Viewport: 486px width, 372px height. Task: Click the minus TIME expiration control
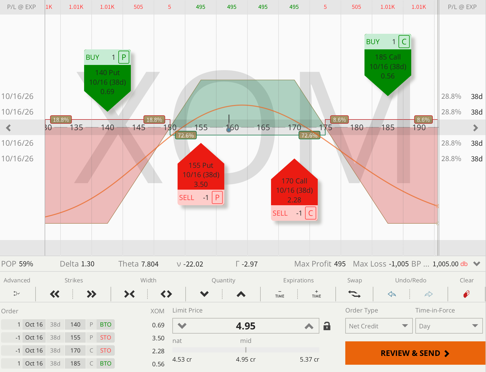click(280, 294)
